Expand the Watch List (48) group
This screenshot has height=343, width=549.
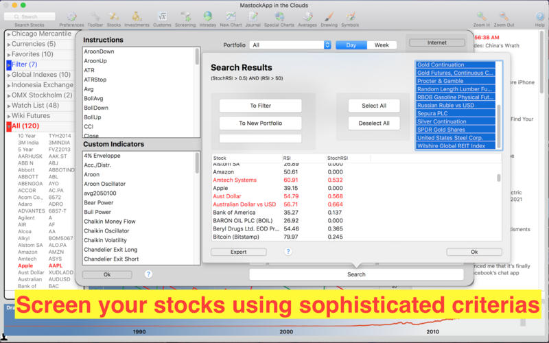click(x=9, y=106)
